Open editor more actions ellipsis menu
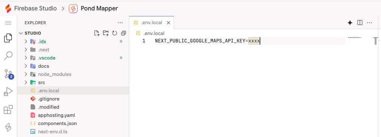Screen dimensions: 381x137 pyautogui.click(x=369, y=23)
